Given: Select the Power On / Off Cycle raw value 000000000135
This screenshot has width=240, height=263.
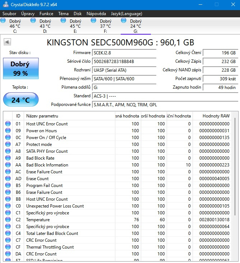Looking at the screenshot, I should (214, 137).
